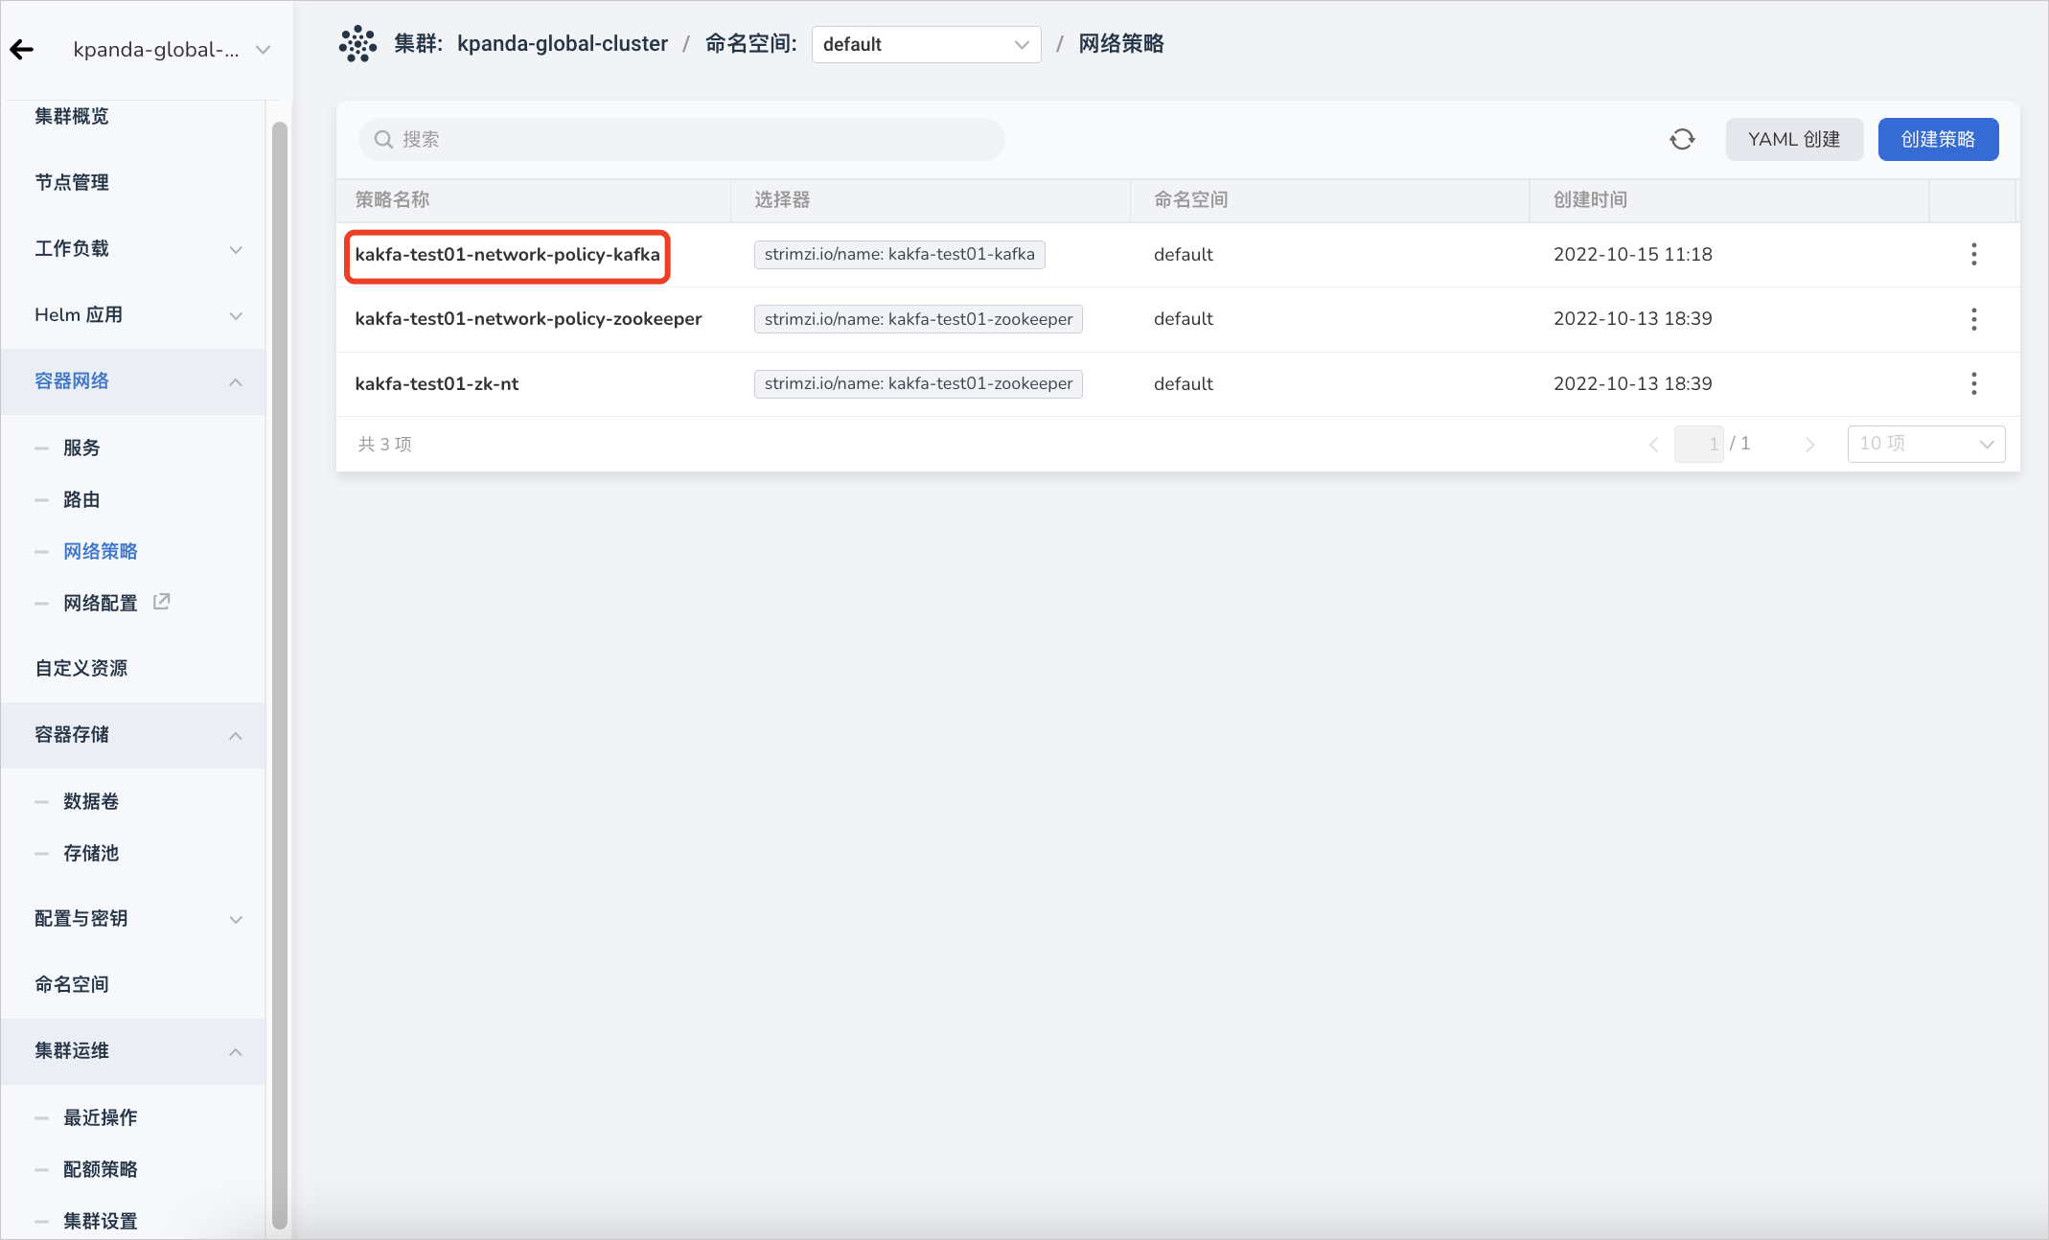Select 集群设置 under 集群运维

[101, 1221]
